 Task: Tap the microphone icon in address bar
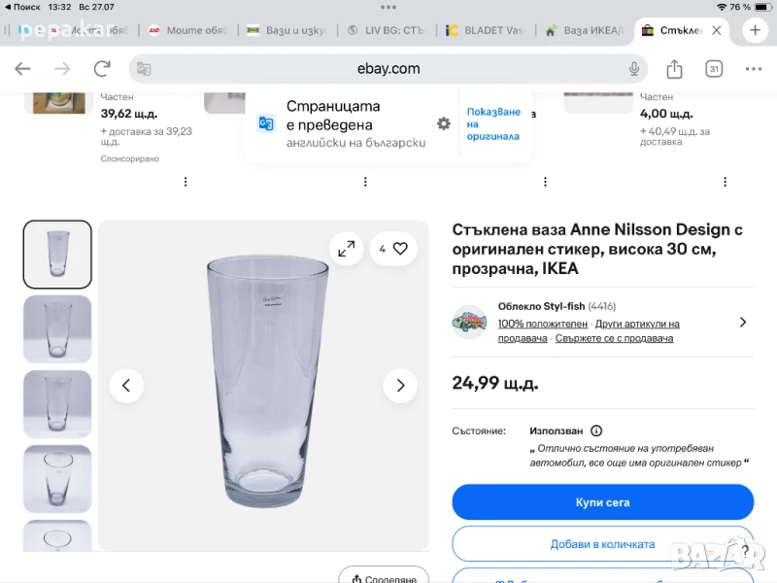634,69
